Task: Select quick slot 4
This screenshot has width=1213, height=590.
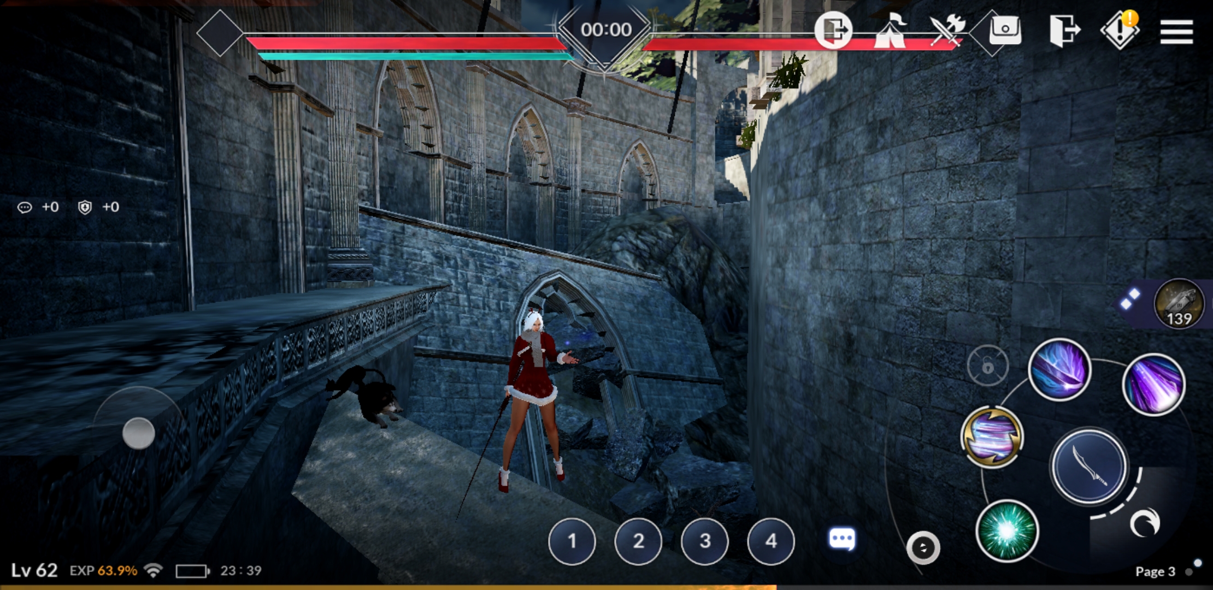Action: click(x=771, y=541)
